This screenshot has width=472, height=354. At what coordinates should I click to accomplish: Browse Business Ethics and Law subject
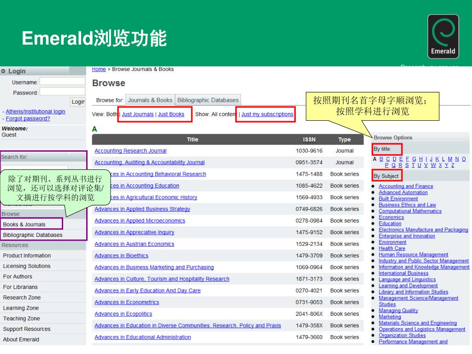click(x=407, y=205)
